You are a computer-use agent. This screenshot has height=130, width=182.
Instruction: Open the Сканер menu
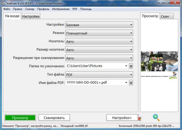click(30, 9)
